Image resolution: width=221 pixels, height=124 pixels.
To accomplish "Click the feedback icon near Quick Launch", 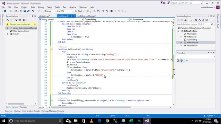I will point(169,3).
